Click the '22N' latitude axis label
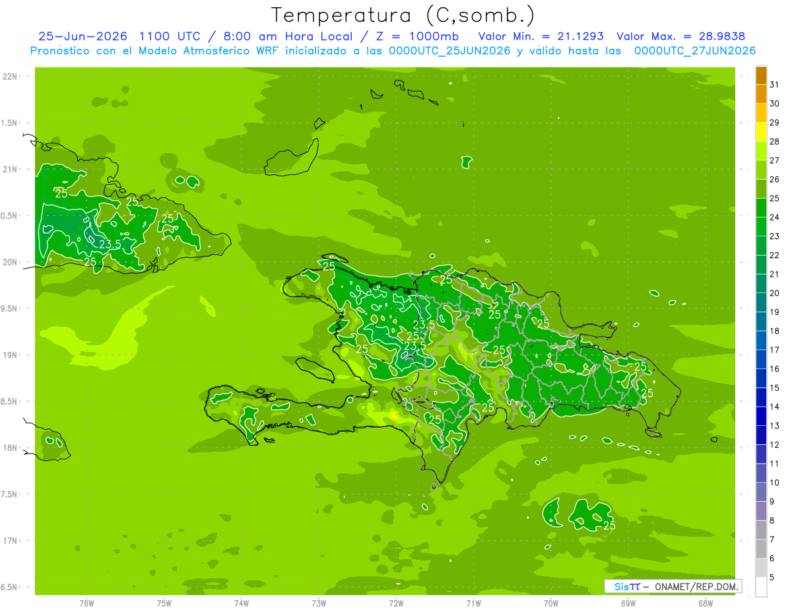This screenshot has height=612, width=792. [x=10, y=77]
